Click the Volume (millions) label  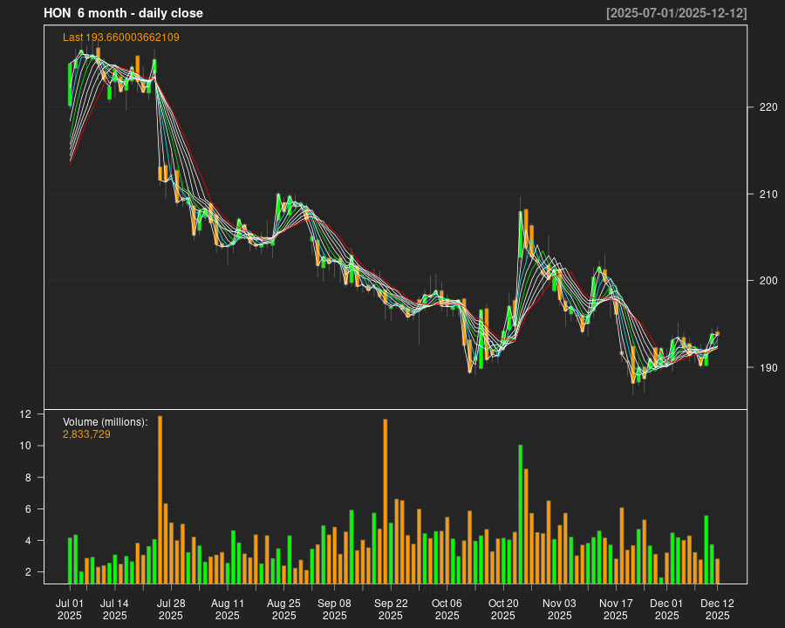[x=106, y=422]
